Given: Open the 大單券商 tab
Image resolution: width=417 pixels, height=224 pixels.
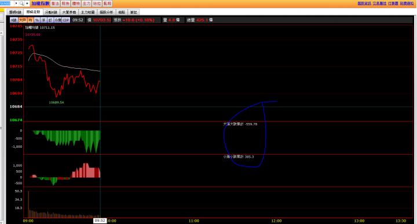Looking at the screenshot, I should [x=69, y=12].
